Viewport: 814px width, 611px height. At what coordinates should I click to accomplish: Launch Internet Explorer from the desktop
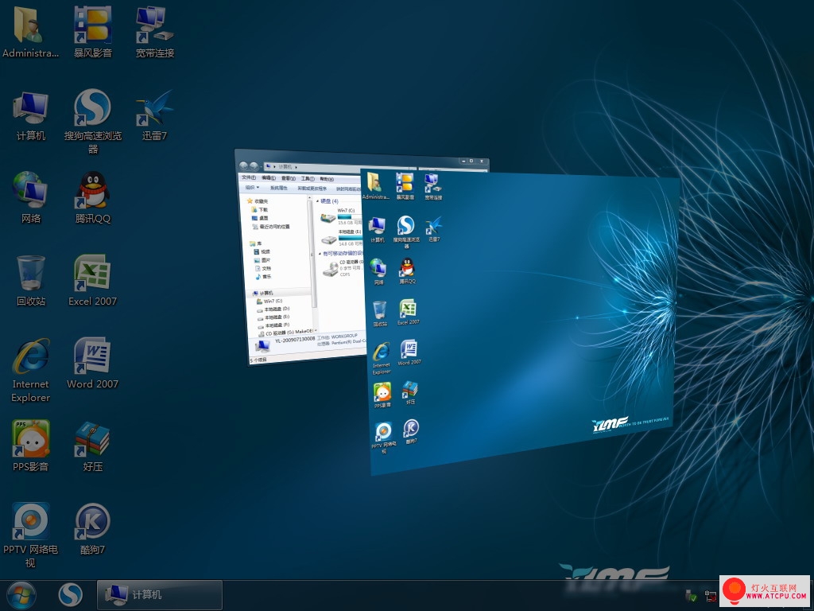coord(31,370)
